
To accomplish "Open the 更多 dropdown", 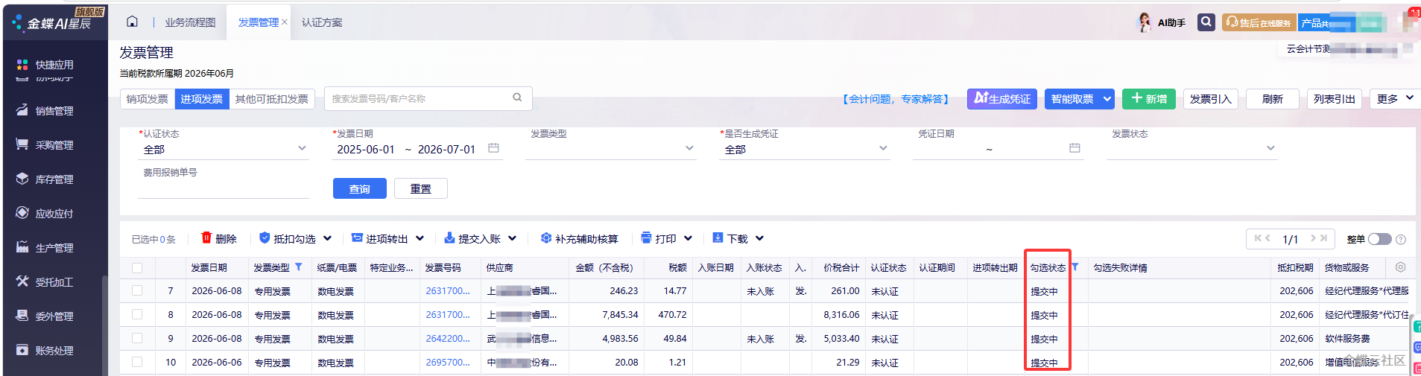I will (1395, 98).
